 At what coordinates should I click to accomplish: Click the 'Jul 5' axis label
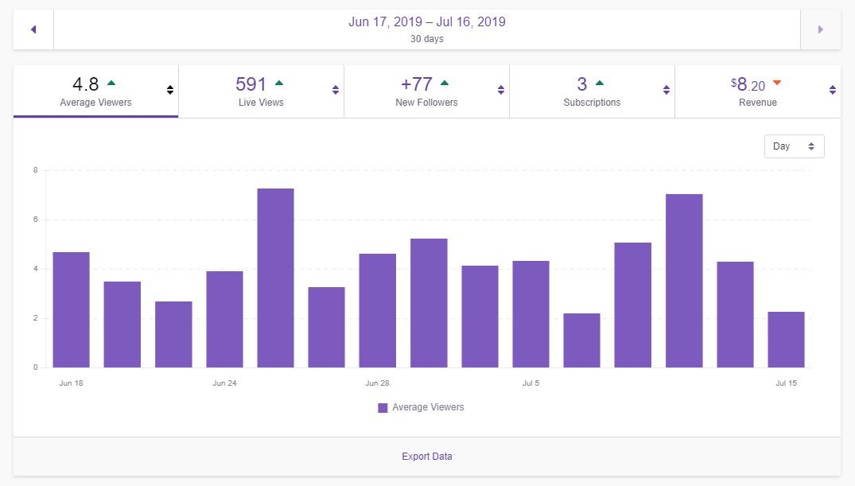pos(530,383)
